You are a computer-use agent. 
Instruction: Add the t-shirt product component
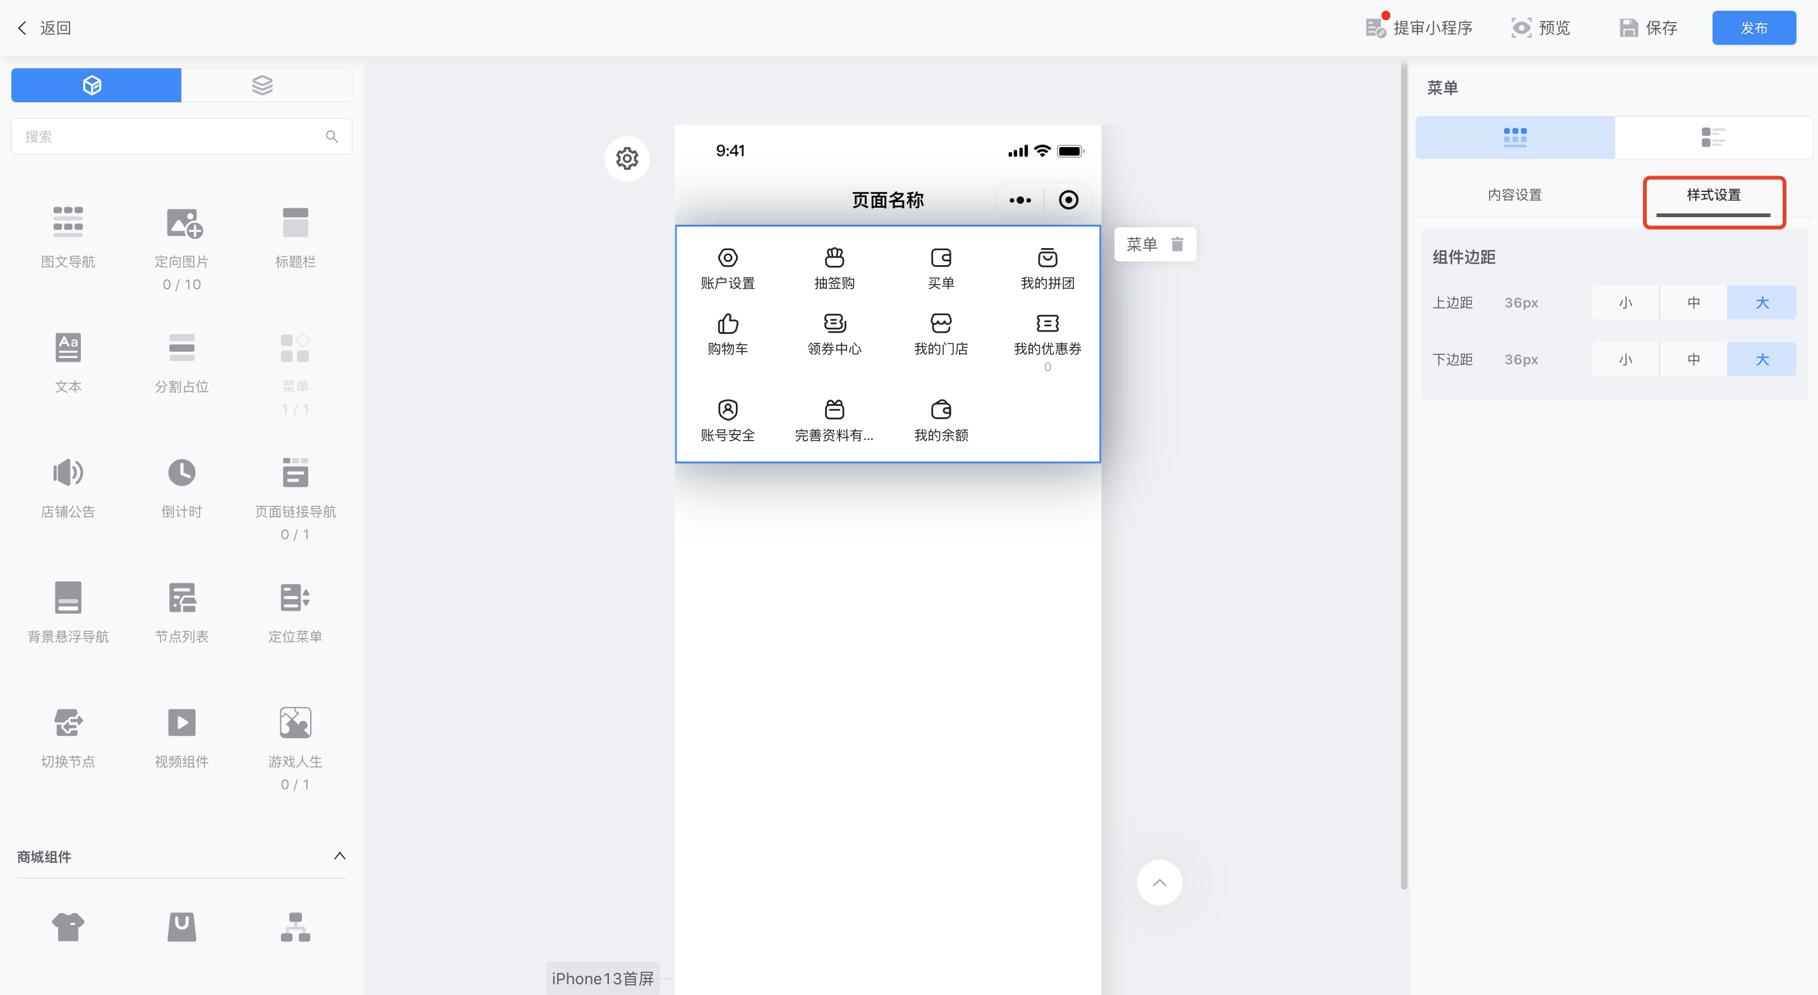(68, 926)
